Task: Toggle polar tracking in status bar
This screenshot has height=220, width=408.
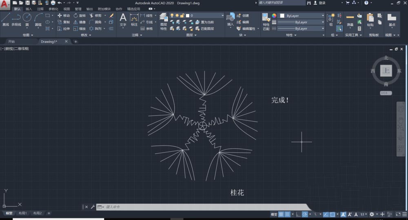Action: click(305, 214)
